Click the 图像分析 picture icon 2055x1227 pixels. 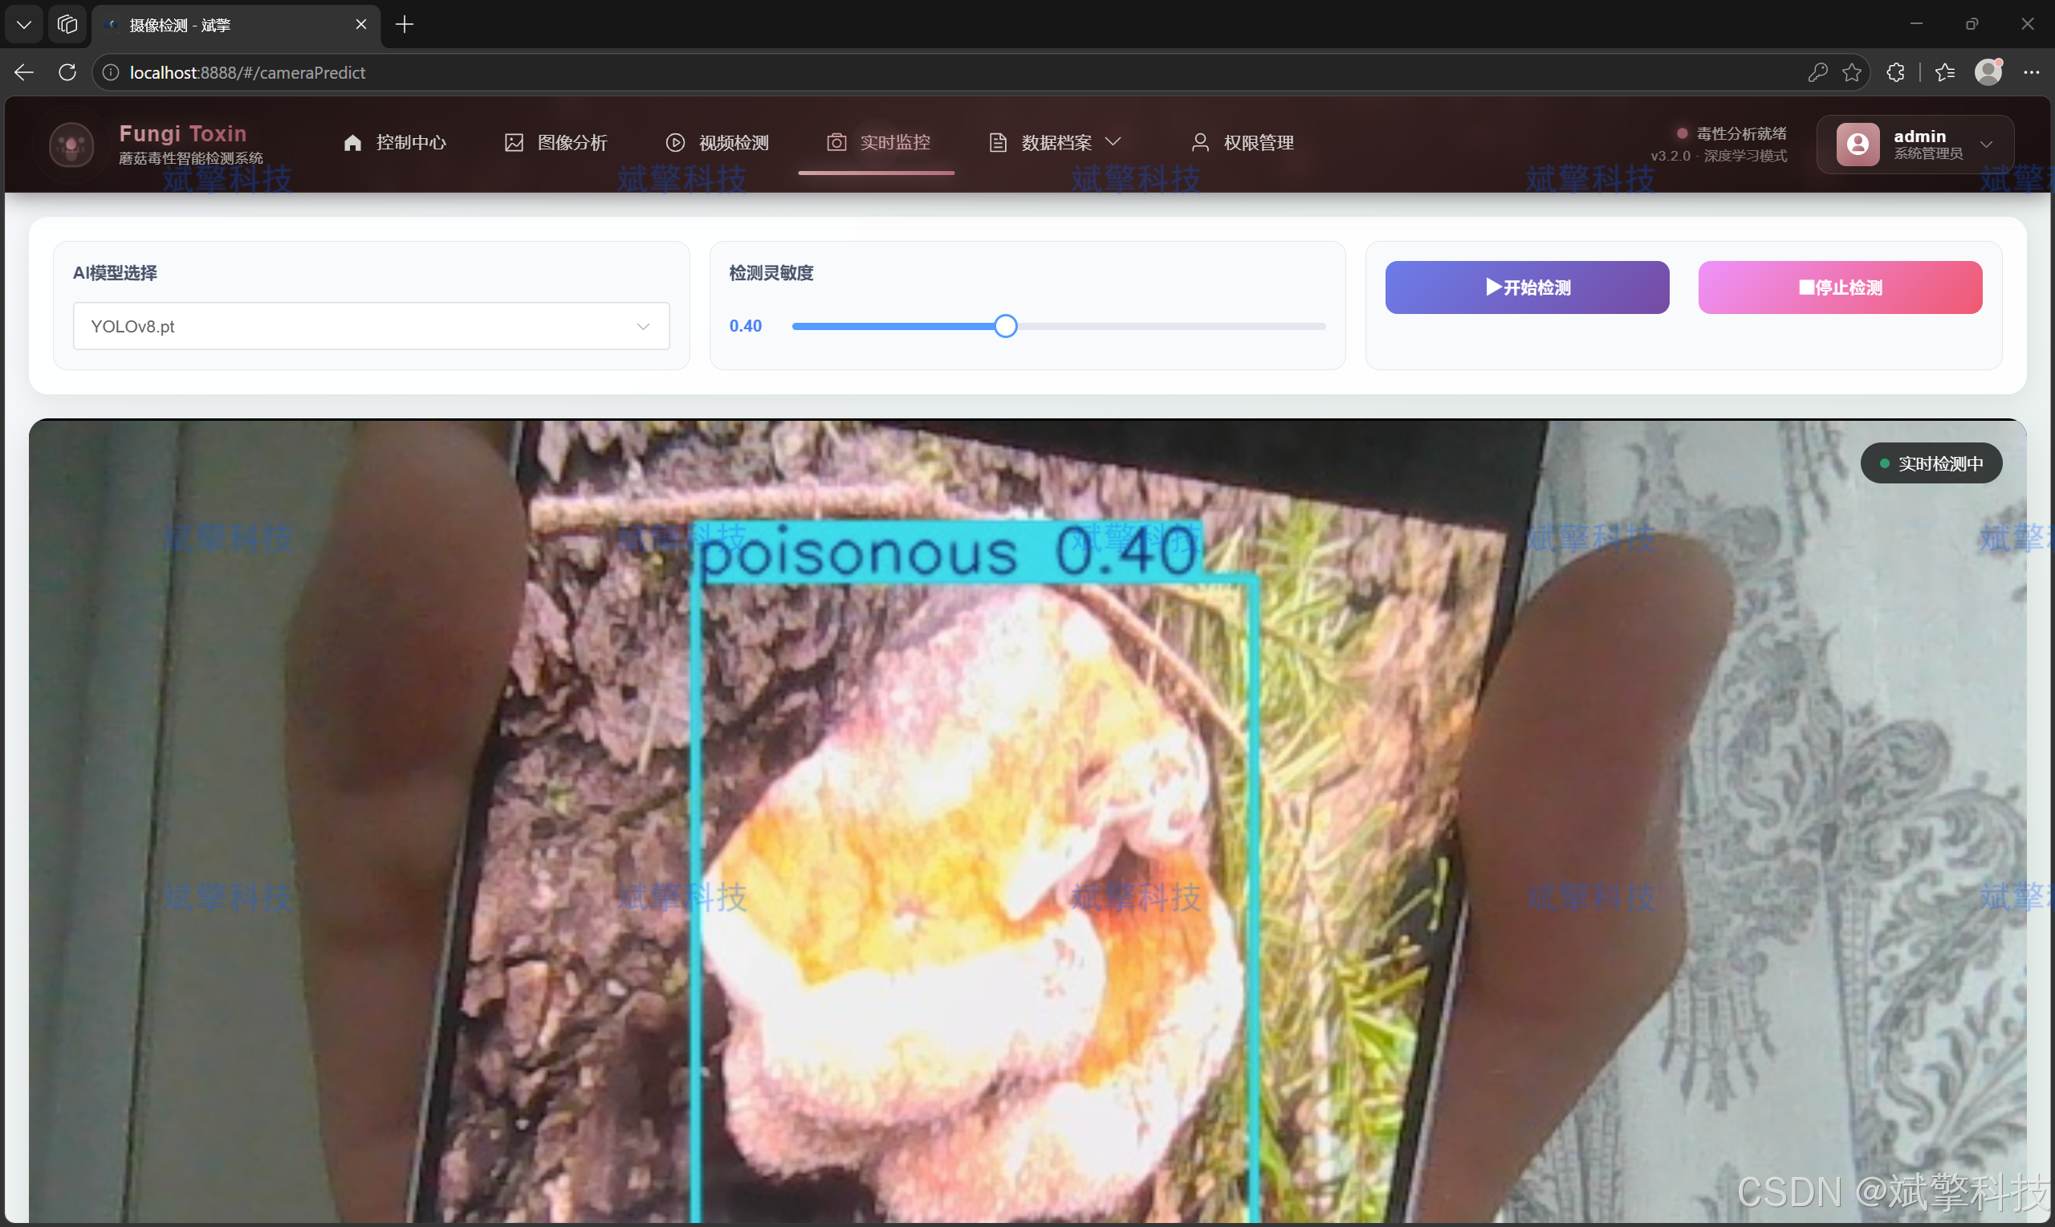coord(514,143)
